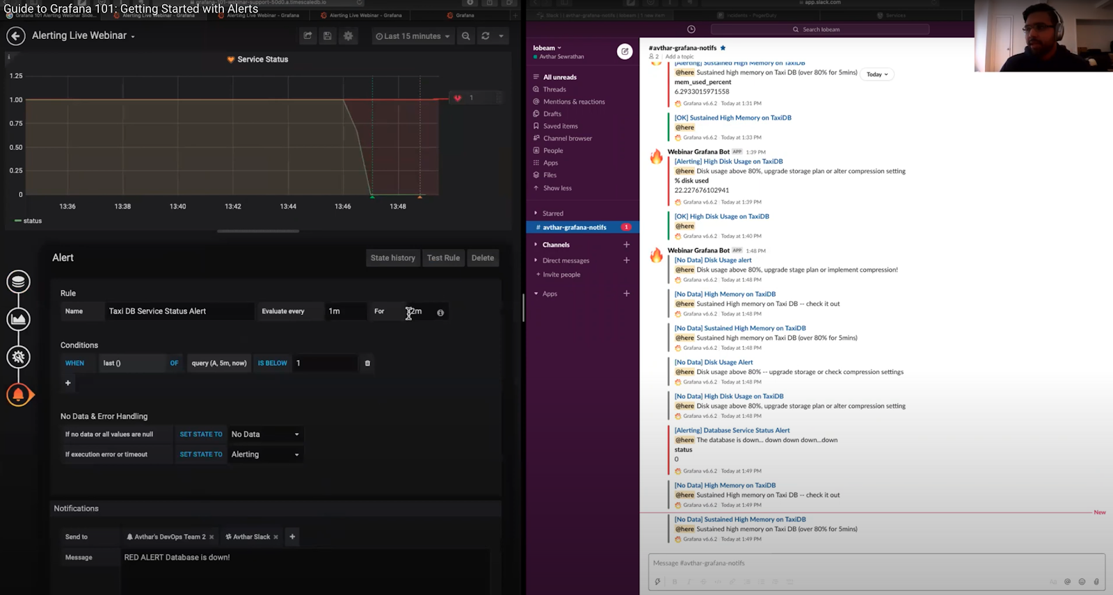Viewport: 1113px width, 595px height.
Task: Open dashboard settings gear icon
Action: [349, 36]
